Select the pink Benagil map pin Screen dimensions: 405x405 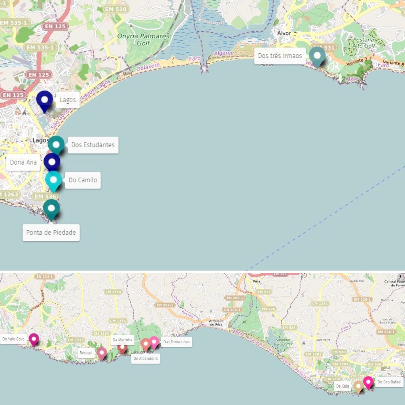pyautogui.click(x=102, y=354)
